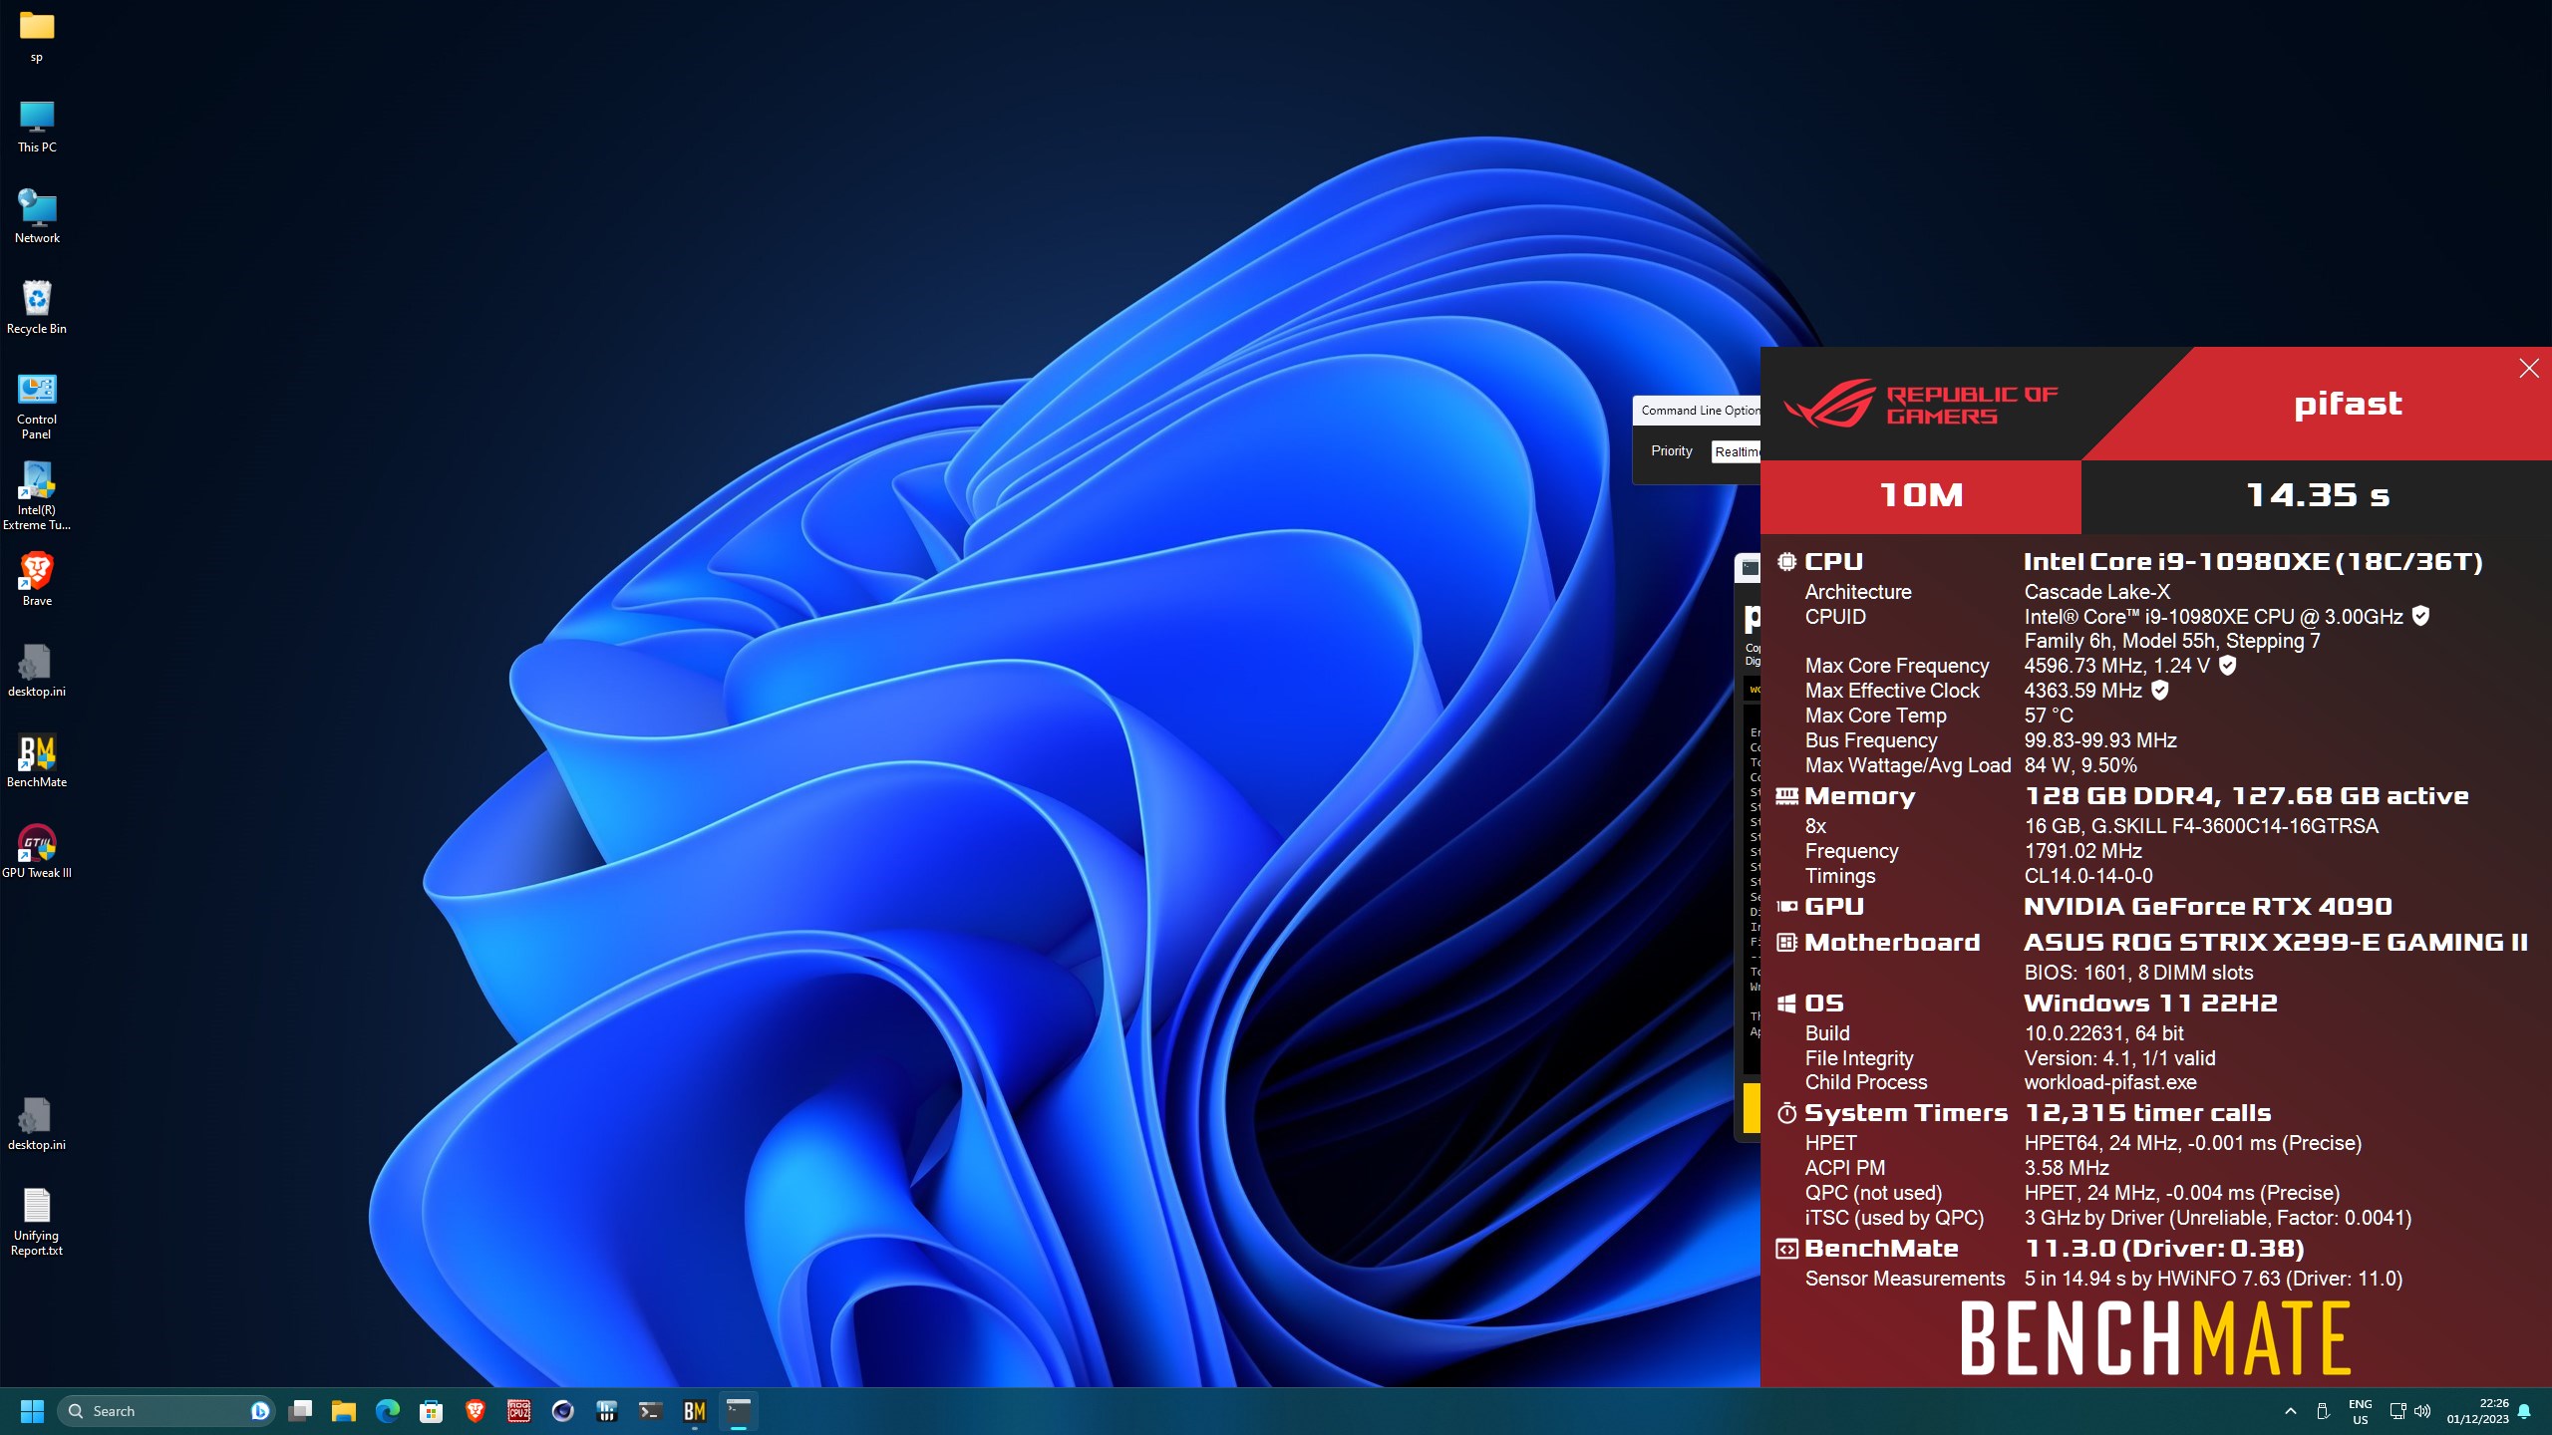Open Microsoft Store from the taskbar
This screenshot has width=2552, height=1435.
(432, 1411)
